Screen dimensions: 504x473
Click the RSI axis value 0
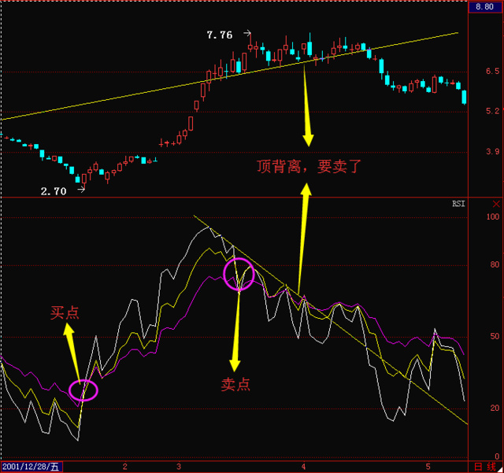(x=497, y=456)
